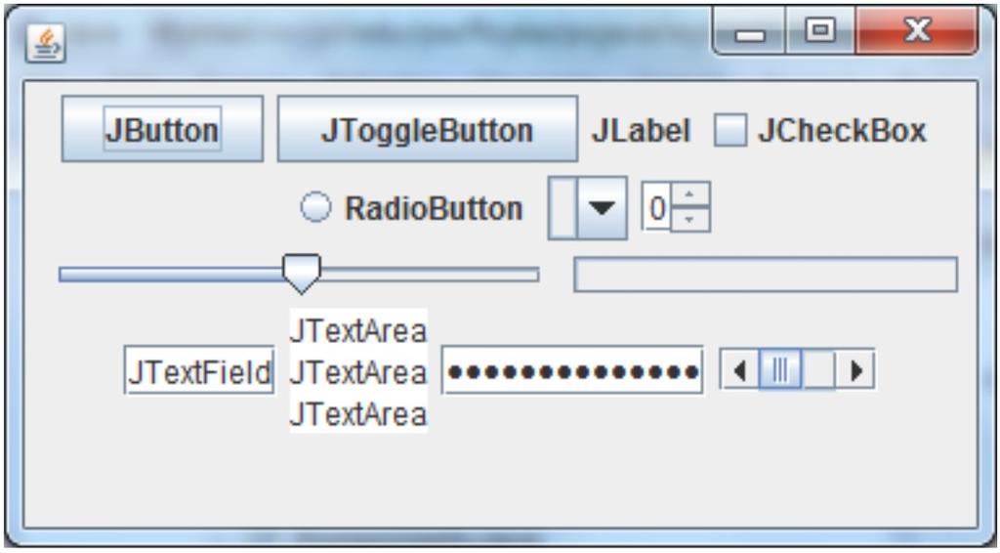This screenshot has height=553, width=1000.
Task: Click the slider track right of thumb
Action: point(430,275)
